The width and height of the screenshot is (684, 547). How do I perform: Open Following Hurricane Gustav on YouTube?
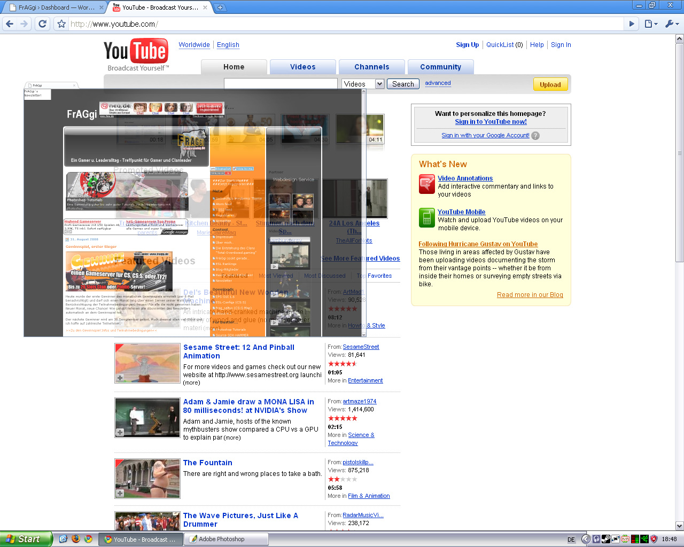click(478, 244)
